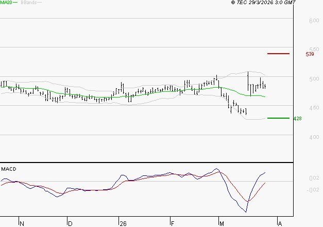Click the MA20 legend label
323x227 pixels.
(x=6, y=3)
